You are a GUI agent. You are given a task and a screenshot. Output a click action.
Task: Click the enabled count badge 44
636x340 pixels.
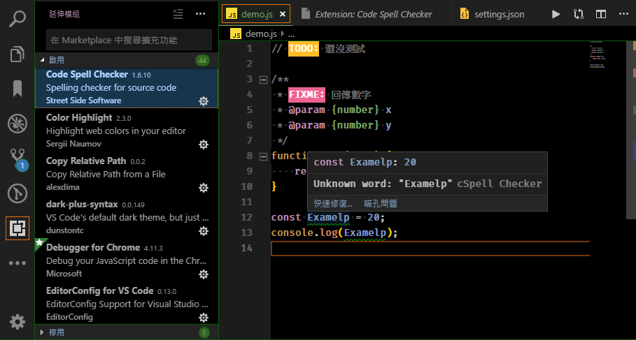[x=202, y=61]
